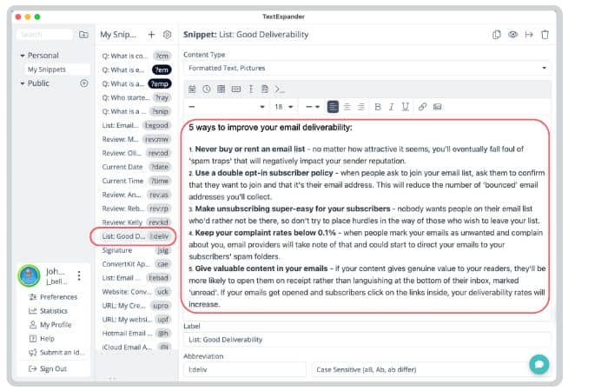Image resolution: width=608 pixels, height=391 pixels.
Task: Open Statistics
Action: [48, 311]
